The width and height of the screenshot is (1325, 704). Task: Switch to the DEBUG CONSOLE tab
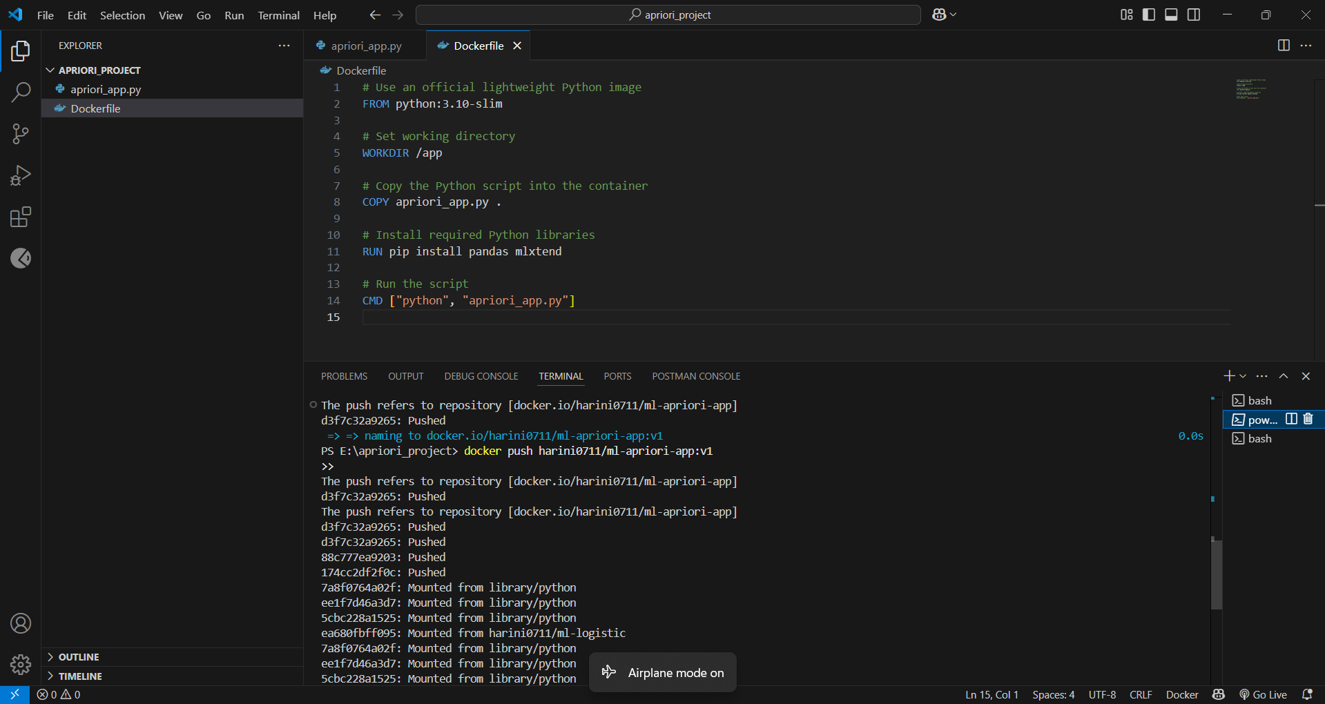(x=481, y=376)
